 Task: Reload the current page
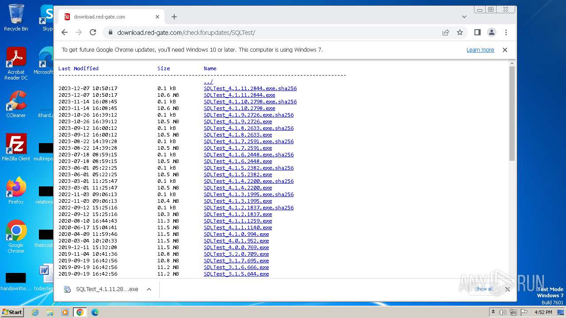(93, 32)
